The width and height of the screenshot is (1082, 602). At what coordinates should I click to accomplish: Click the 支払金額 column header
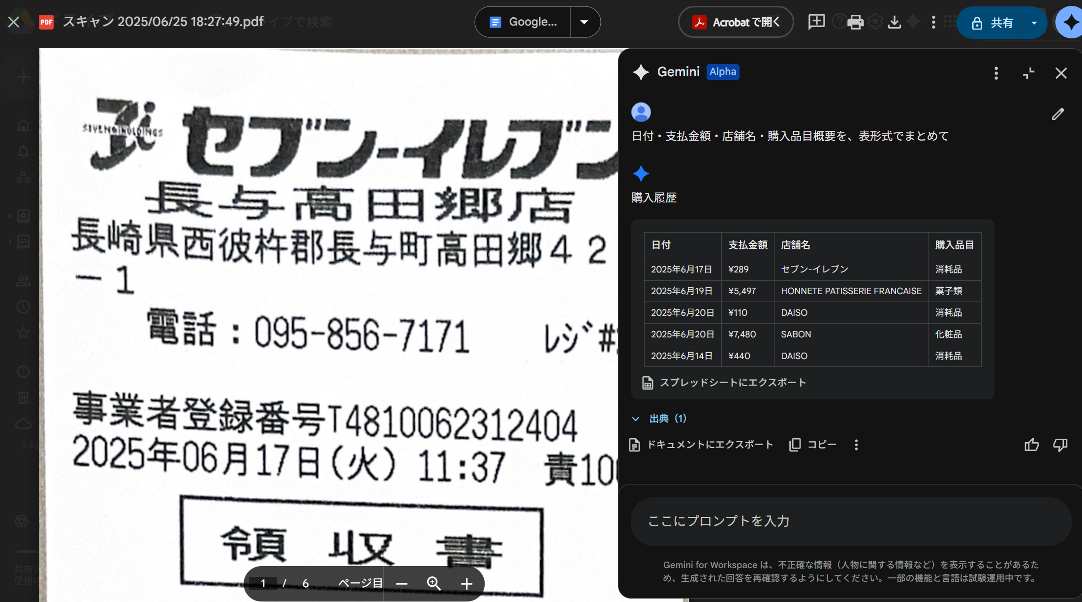pyautogui.click(x=747, y=245)
